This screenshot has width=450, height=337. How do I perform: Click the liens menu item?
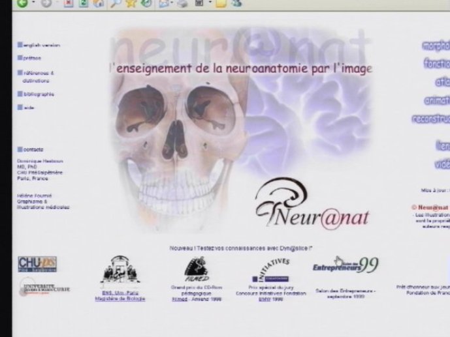coord(443,145)
